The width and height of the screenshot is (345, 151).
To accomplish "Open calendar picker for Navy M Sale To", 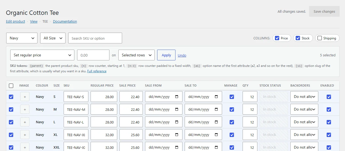I will coord(216,109).
